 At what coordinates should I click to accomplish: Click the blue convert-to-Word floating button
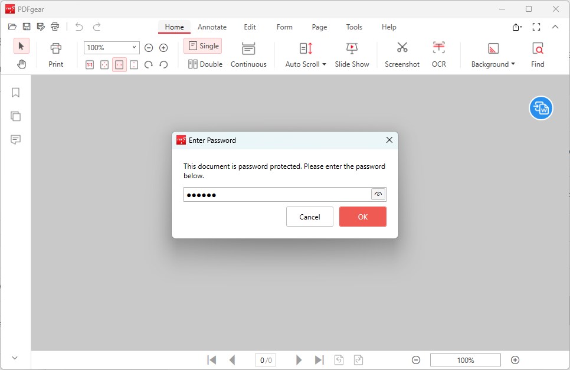540,108
